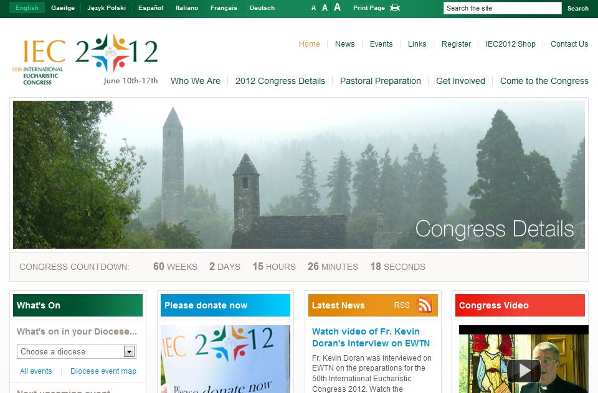Go to the IEC2012 Shop
Image resolution: width=598 pixels, height=393 pixels.
coord(510,44)
